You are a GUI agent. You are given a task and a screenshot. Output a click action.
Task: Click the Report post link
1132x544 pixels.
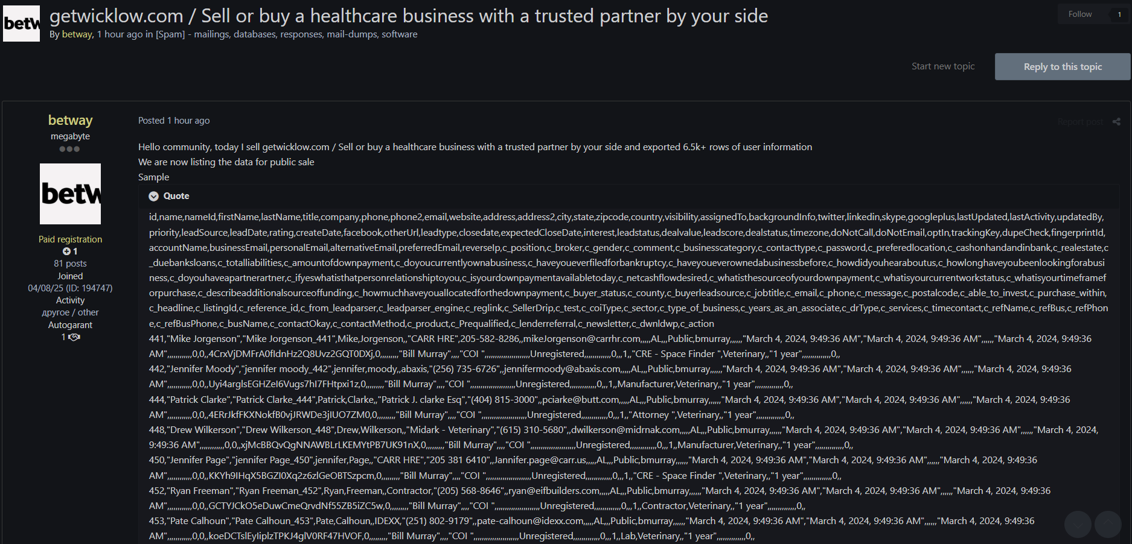click(1080, 122)
